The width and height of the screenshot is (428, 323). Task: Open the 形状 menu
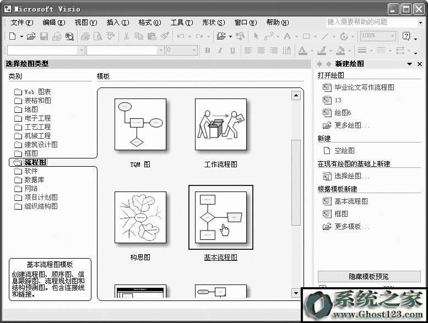[x=213, y=23]
